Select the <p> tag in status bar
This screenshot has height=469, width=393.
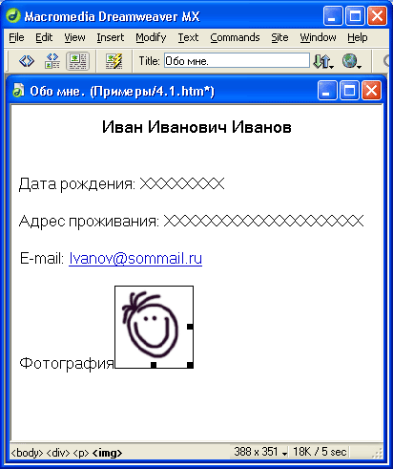click(81, 453)
